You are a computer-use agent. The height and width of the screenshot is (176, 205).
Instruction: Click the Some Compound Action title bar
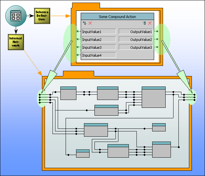click(117, 17)
